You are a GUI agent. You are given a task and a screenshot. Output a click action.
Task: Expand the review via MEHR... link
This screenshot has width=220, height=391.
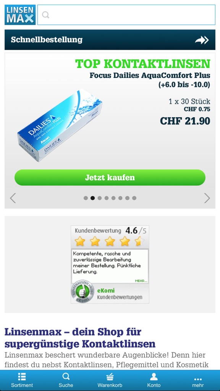coord(141,281)
